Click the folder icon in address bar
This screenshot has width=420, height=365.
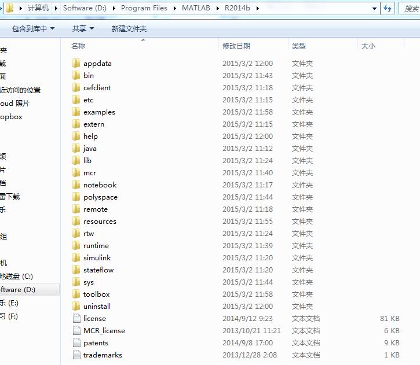[x=9, y=8]
